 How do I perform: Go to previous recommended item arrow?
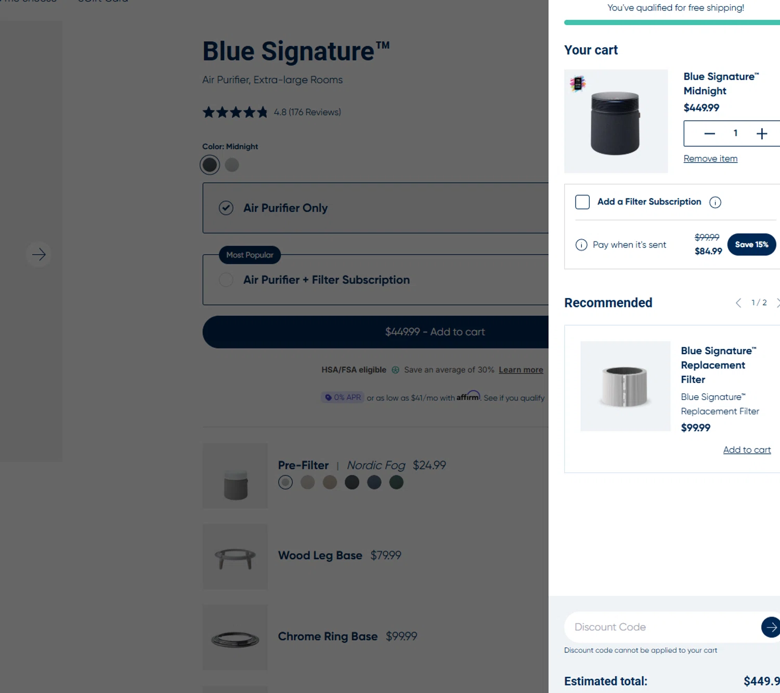click(x=738, y=303)
